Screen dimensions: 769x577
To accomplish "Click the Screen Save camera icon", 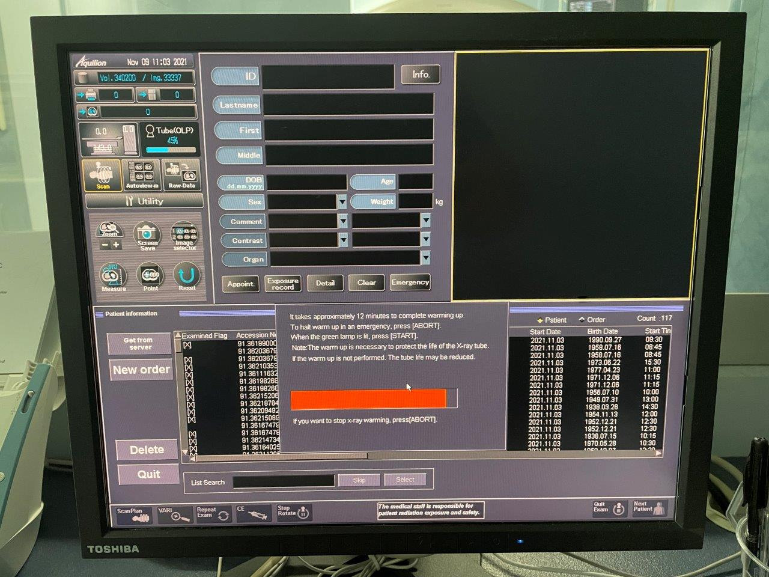I will pos(147,236).
